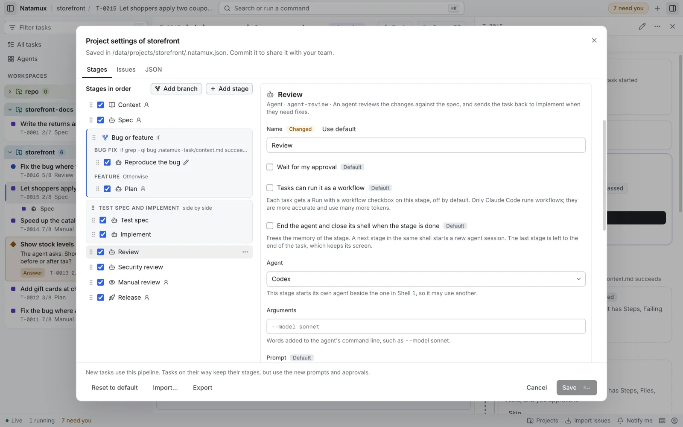Click the book icon of Context stage
This screenshot has height=427, width=683.
(x=112, y=105)
